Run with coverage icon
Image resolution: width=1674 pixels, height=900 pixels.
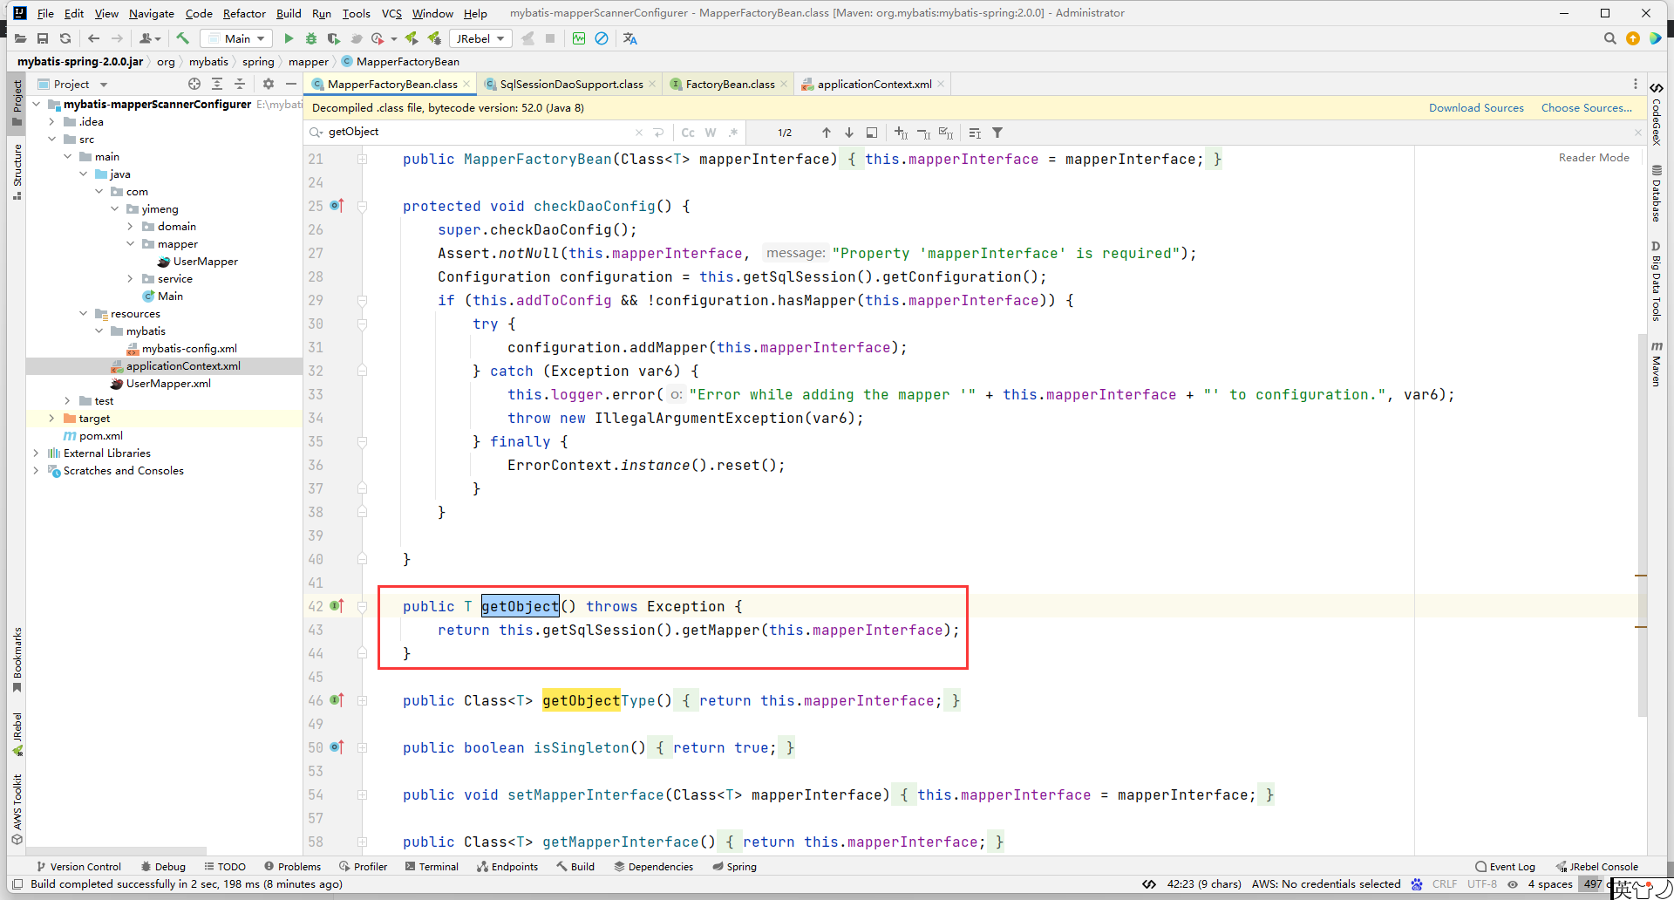tap(333, 38)
